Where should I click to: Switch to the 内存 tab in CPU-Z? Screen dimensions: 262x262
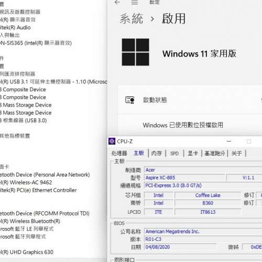tap(156, 154)
